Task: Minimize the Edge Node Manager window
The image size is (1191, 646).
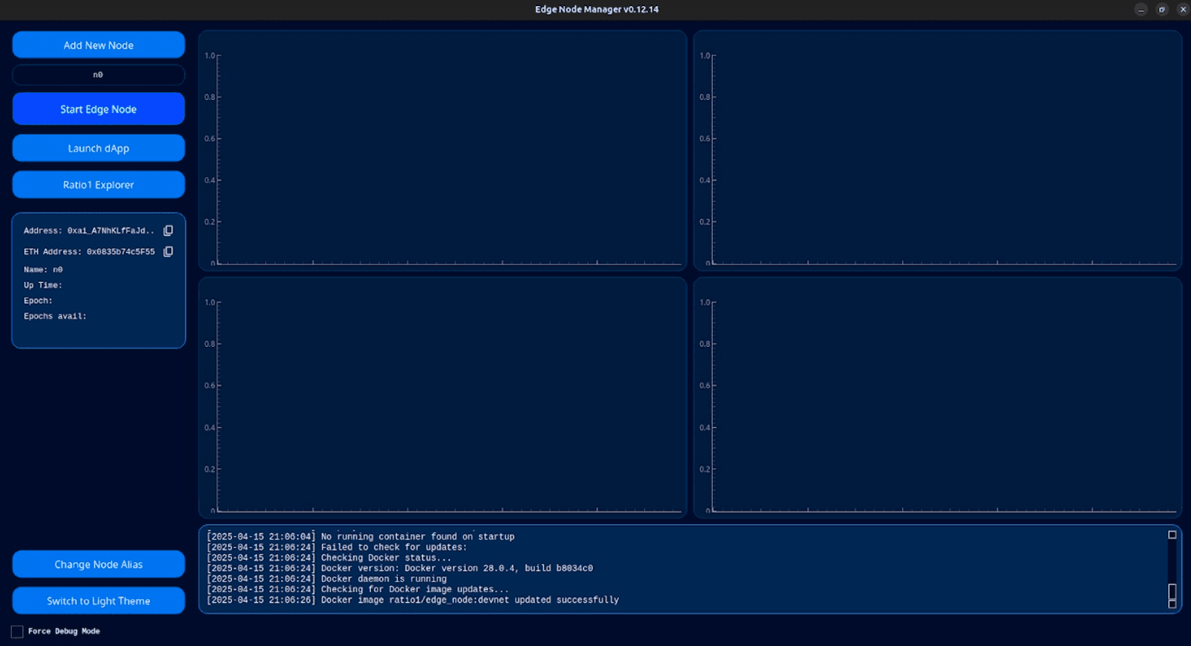Action: click(1141, 9)
